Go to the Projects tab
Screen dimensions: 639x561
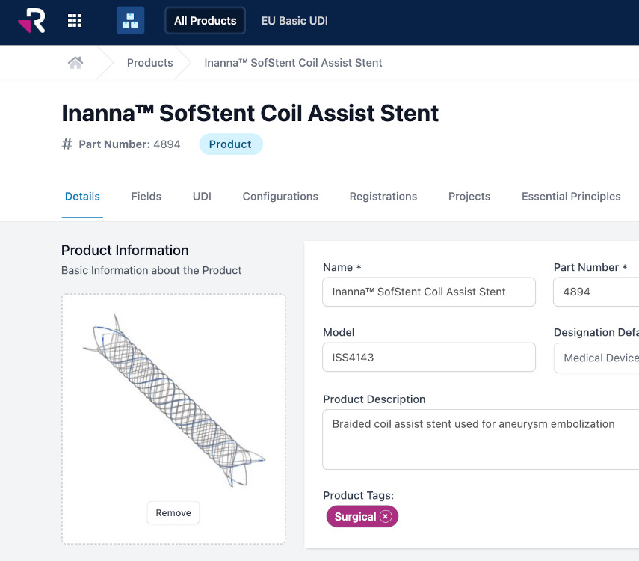(469, 197)
